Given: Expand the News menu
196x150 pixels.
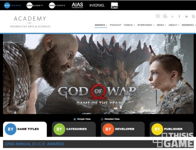Looking at the screenshot, I should 161,25.
